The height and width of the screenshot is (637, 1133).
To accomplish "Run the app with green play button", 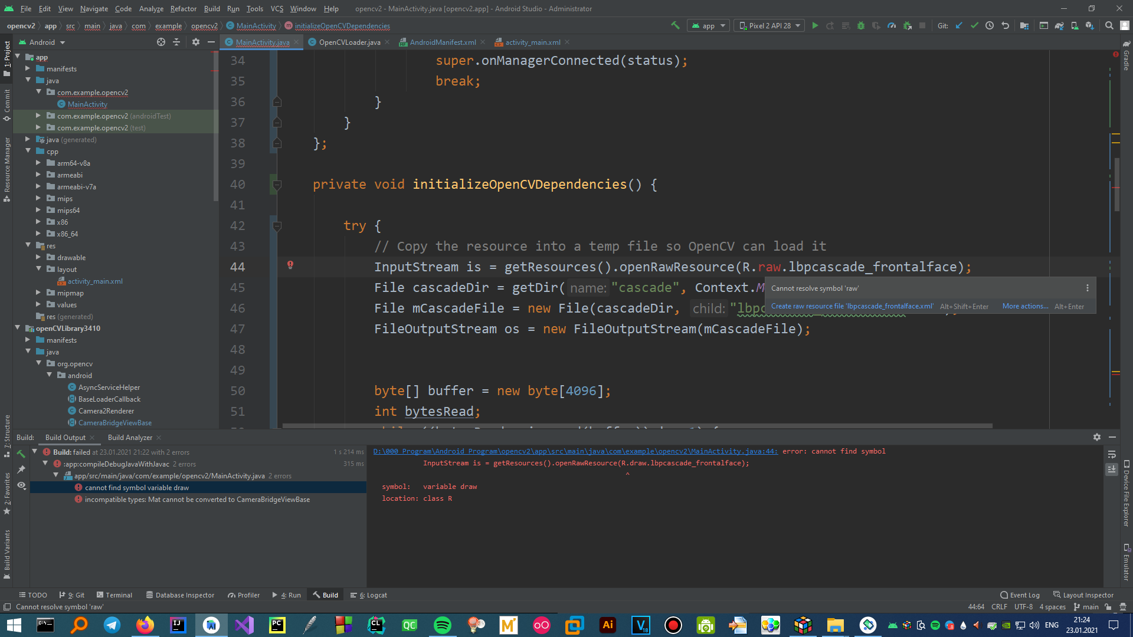I will point(815,25).
